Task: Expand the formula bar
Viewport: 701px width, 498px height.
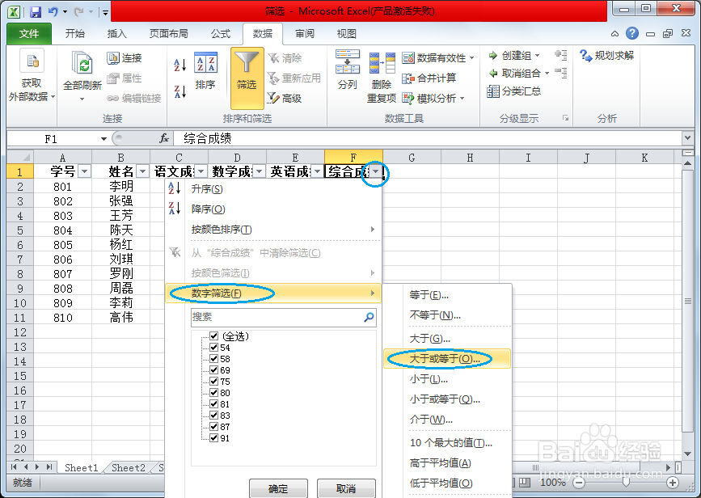Action: pyautogui.click(x=687, y=138)
